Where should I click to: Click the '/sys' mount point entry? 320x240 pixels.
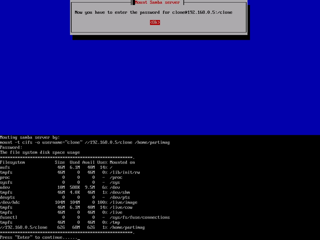[x=115, y=182]
